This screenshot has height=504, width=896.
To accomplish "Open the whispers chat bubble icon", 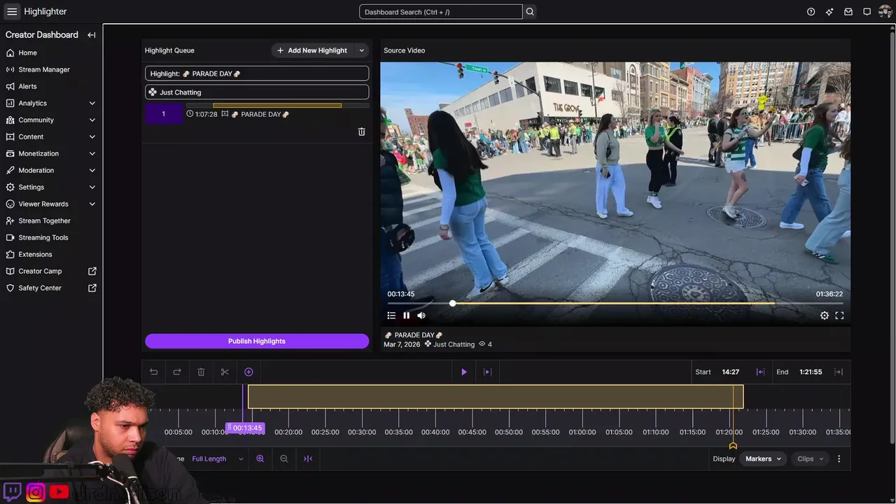I will click(x=867, y=12).
